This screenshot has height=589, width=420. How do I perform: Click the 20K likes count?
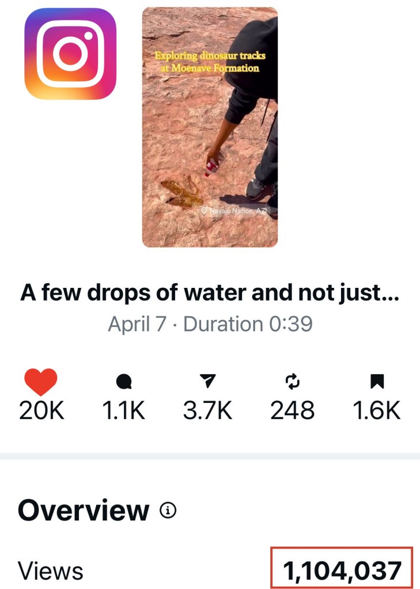pyautogui.click(x=41, y=410)
